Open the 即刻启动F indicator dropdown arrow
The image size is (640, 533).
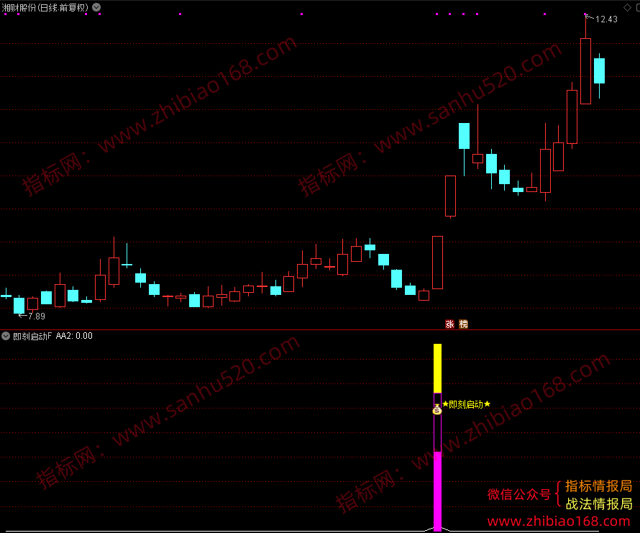(6, 336)
